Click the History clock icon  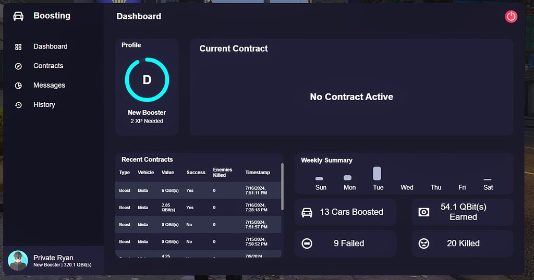tap(18, 105)
